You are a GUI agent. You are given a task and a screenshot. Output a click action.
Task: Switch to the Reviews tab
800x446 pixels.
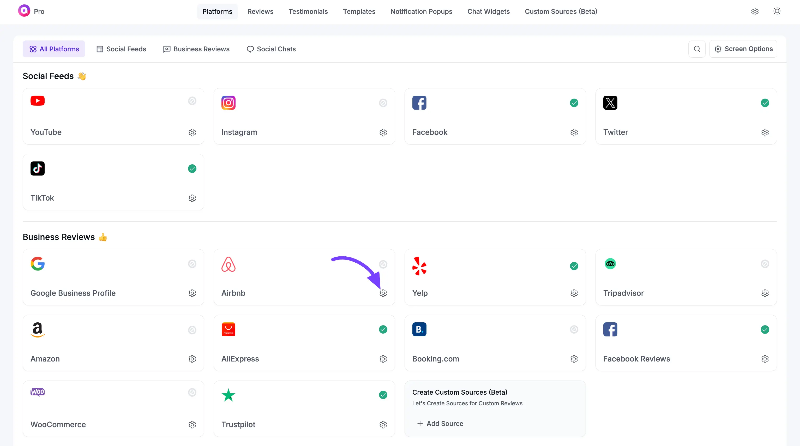[x=260, y=11]
